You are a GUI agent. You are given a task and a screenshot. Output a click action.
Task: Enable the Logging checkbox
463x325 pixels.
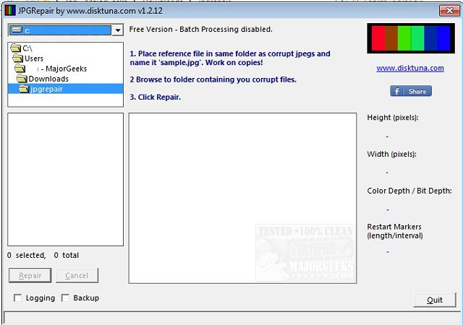tap(17, 298)
